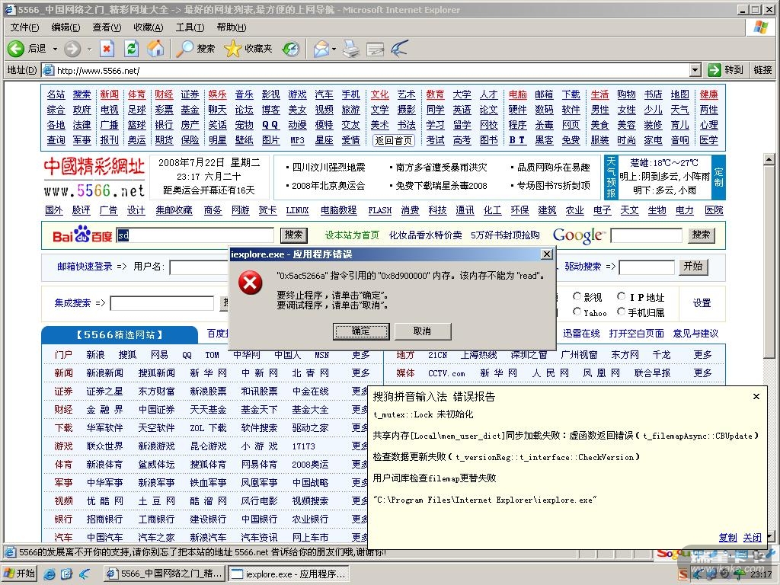Open the History toolbar icon

(291, 48)
